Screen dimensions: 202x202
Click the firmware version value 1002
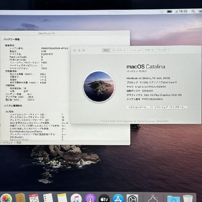coord(44,63)
